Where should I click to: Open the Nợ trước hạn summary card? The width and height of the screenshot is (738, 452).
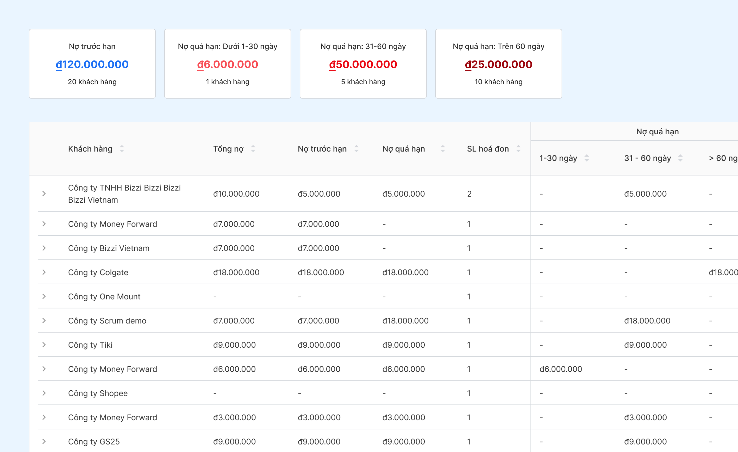pyautogui.click(x=92, y=64)
